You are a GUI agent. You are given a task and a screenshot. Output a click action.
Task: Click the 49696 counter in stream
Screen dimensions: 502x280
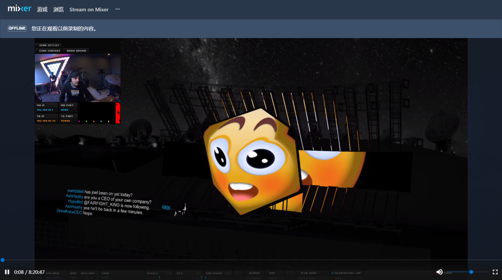[x=166, y=208]
